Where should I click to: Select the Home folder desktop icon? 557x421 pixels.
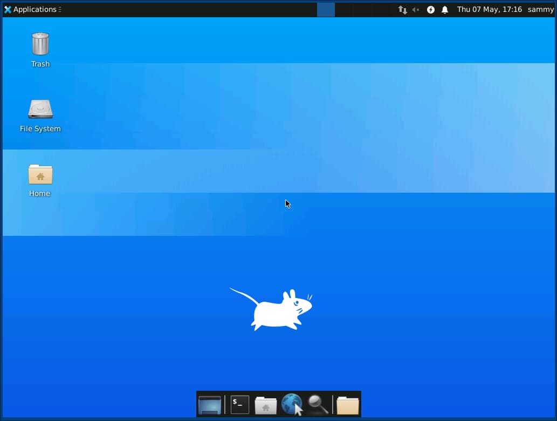coord(40,180)
